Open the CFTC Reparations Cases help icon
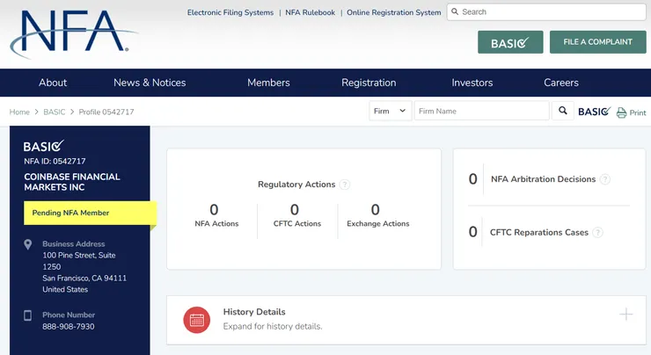The image size is (651, 355). click(598, 233)
